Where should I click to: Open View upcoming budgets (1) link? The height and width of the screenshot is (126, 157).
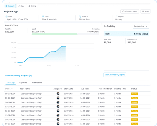(x=18, y=76)
